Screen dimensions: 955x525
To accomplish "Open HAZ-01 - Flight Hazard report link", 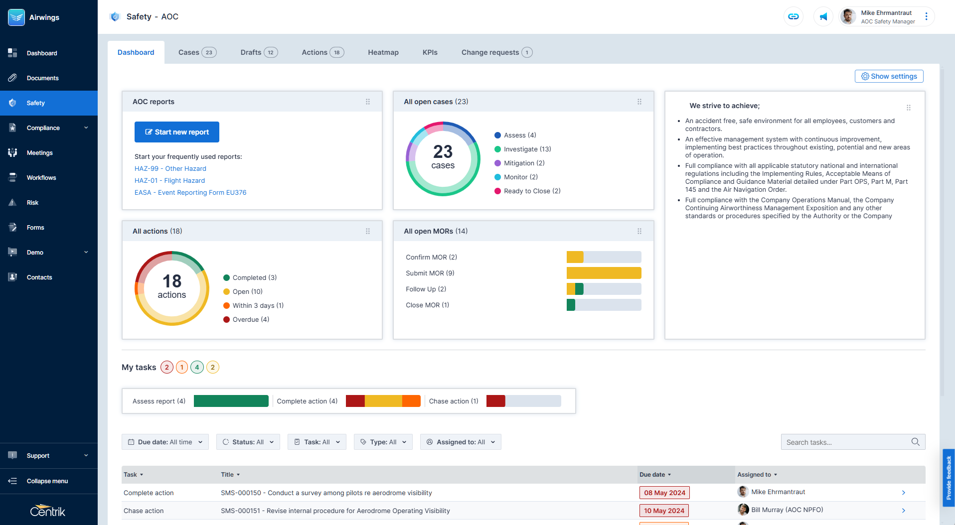I will click(169, 181).
